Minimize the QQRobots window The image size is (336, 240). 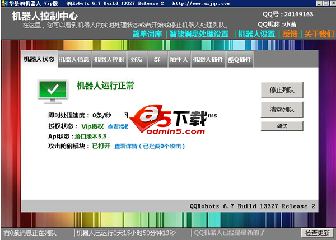point(319,3)
